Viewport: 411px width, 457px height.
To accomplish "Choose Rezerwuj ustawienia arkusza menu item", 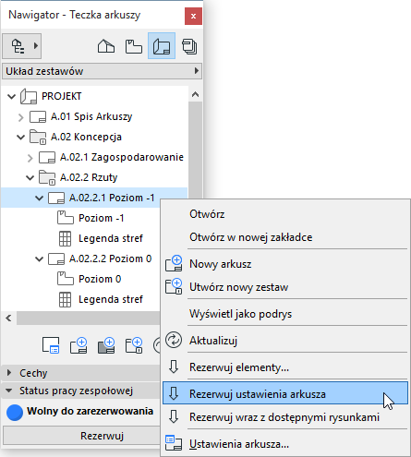I will (285, 393).
